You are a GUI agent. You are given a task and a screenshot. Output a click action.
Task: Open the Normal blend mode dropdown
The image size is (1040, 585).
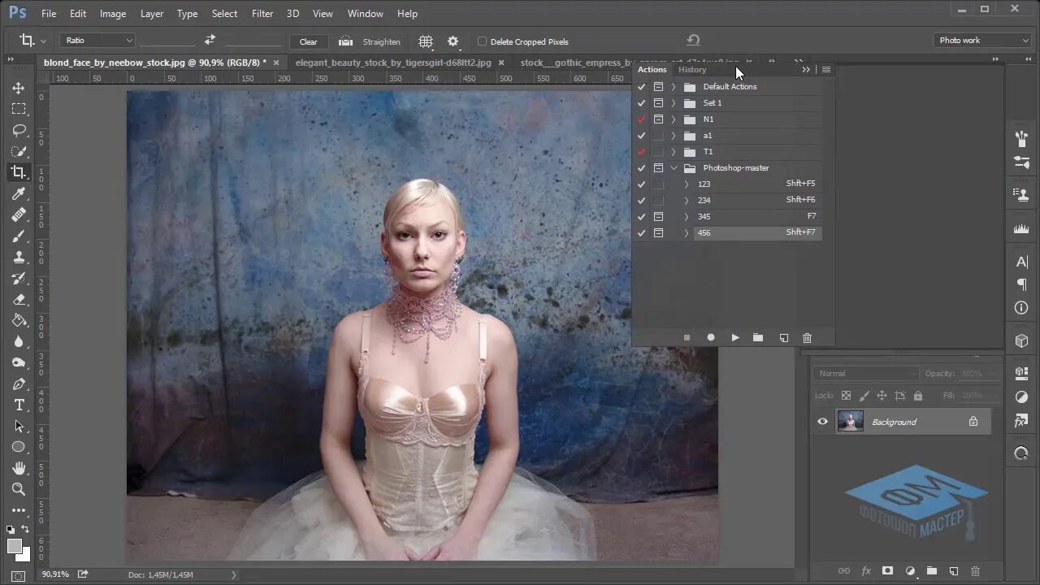(x=866, y=374)
